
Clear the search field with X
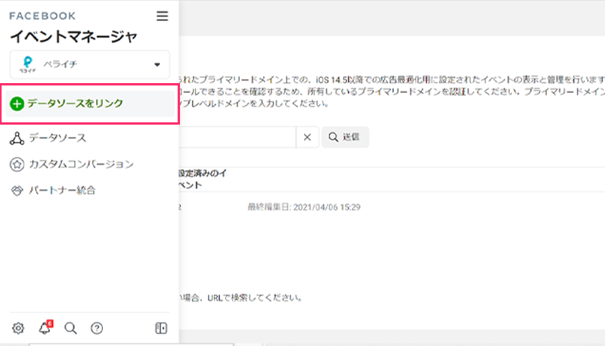click(306, 137)
